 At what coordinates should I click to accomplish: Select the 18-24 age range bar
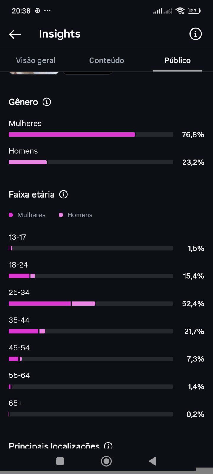(91, 276)
